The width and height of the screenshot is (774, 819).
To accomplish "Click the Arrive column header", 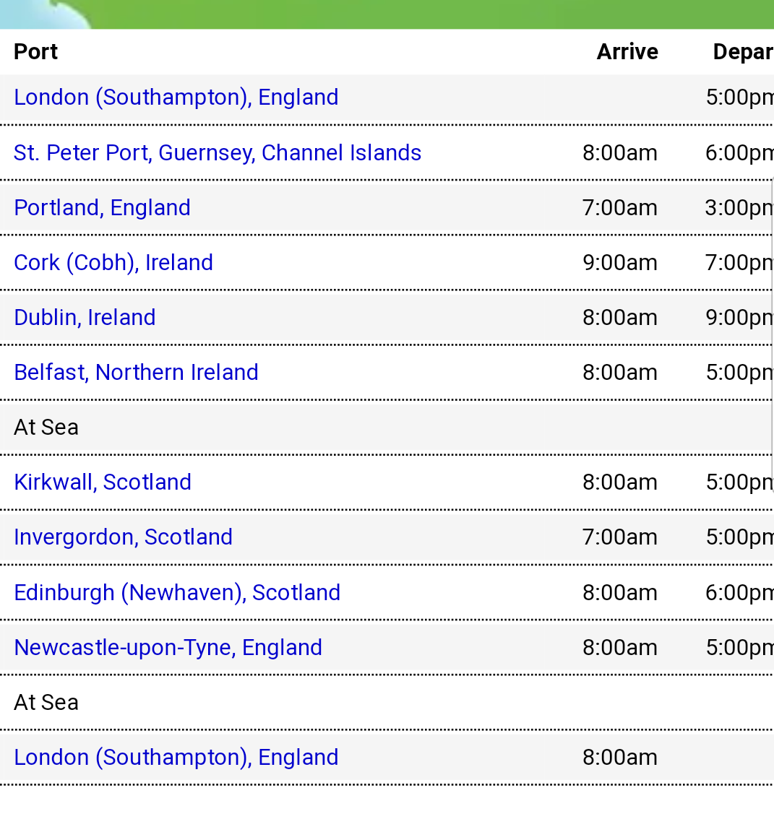I will [x=627, y=52].
